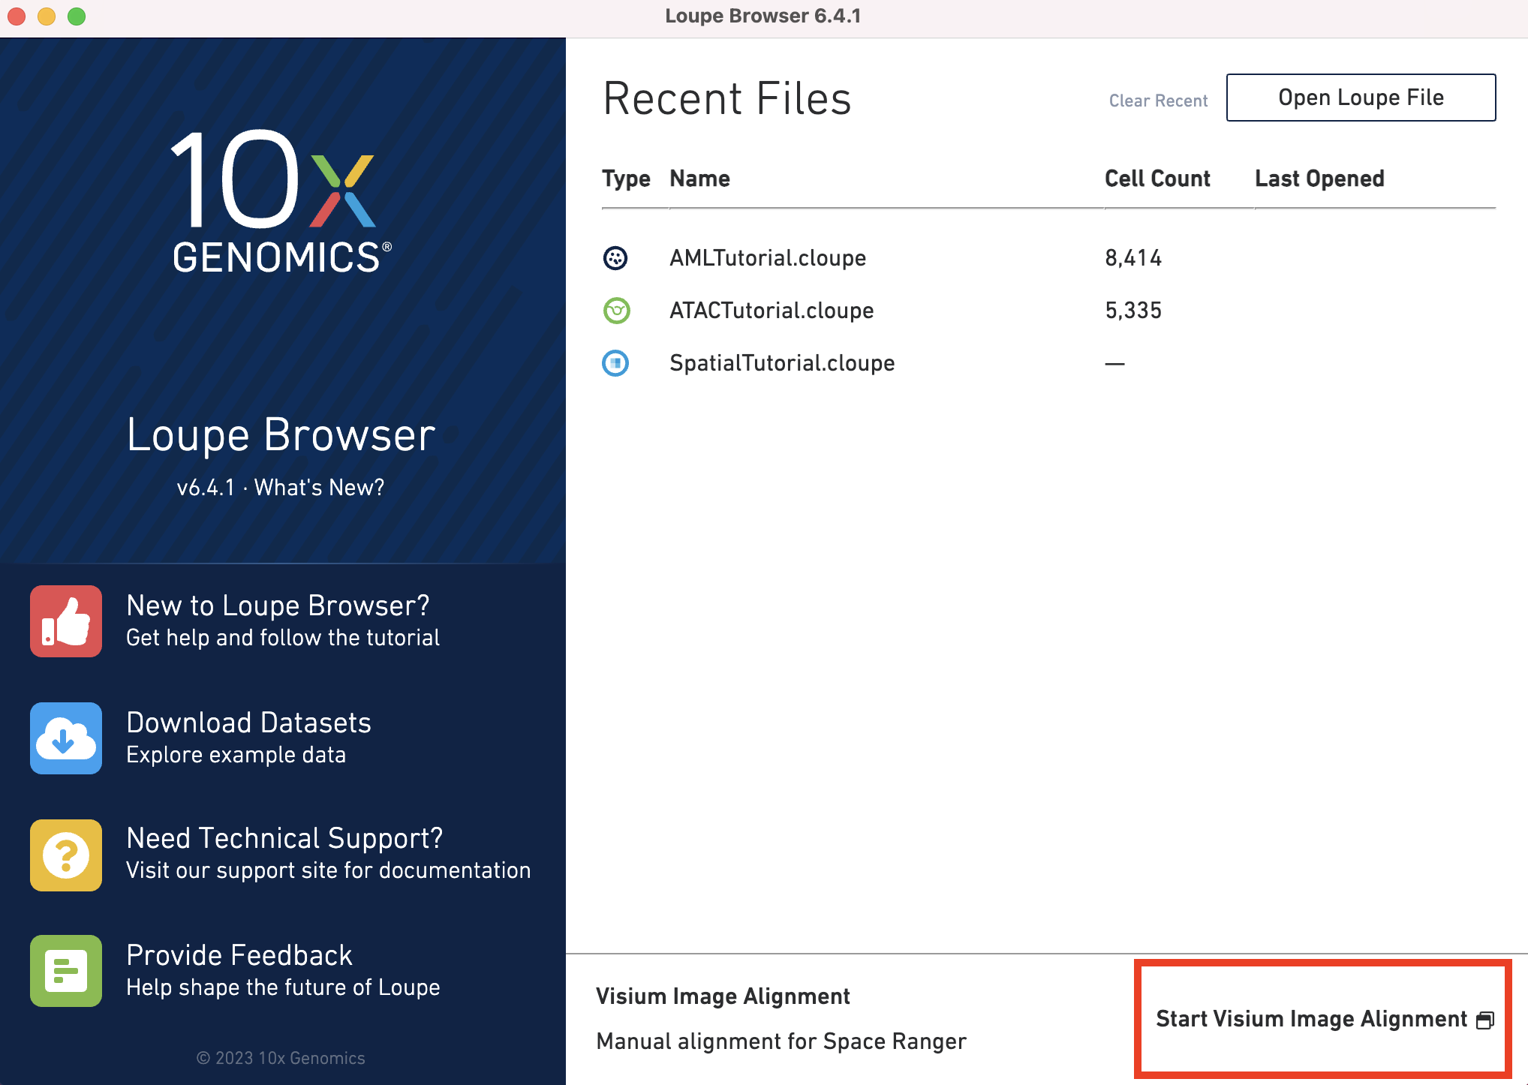Open the ATACTutorial.cloupe recent file
Screen dimensions: 1528x1085
click(772, 311)
